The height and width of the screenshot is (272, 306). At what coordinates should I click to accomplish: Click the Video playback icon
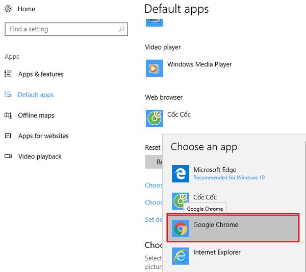[8, 156]
